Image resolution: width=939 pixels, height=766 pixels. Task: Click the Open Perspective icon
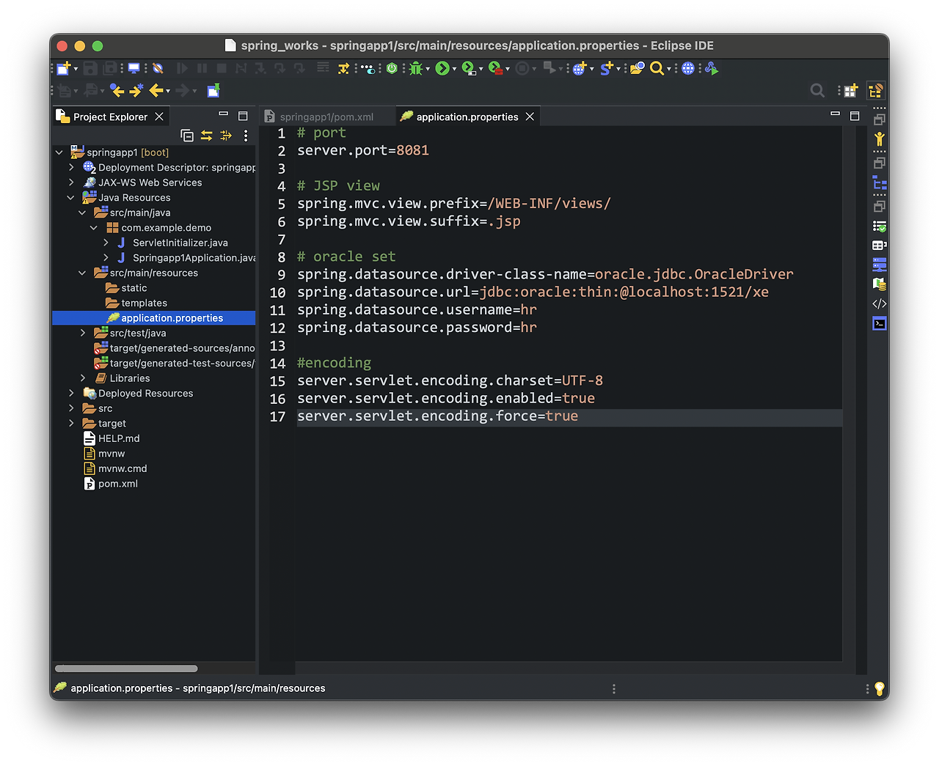pos(850,91)
